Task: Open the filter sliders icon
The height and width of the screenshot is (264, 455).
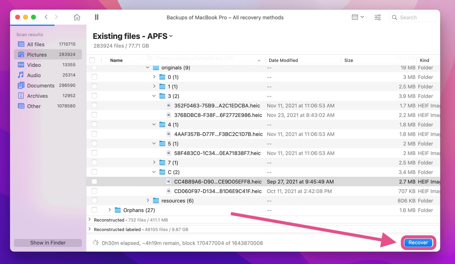Action: pyautogui.click(x=378, y=17)
